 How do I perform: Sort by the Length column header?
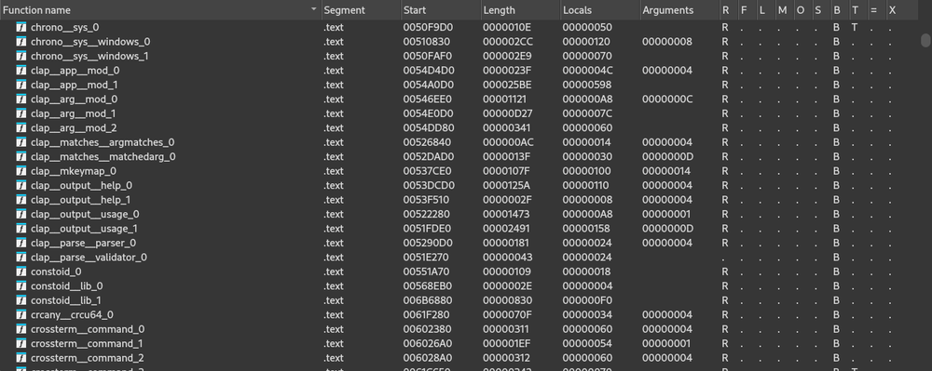tap(520, 10)
